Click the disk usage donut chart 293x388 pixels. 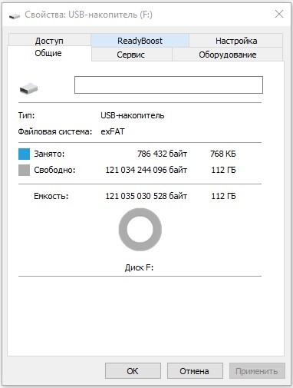click(140, 230)
